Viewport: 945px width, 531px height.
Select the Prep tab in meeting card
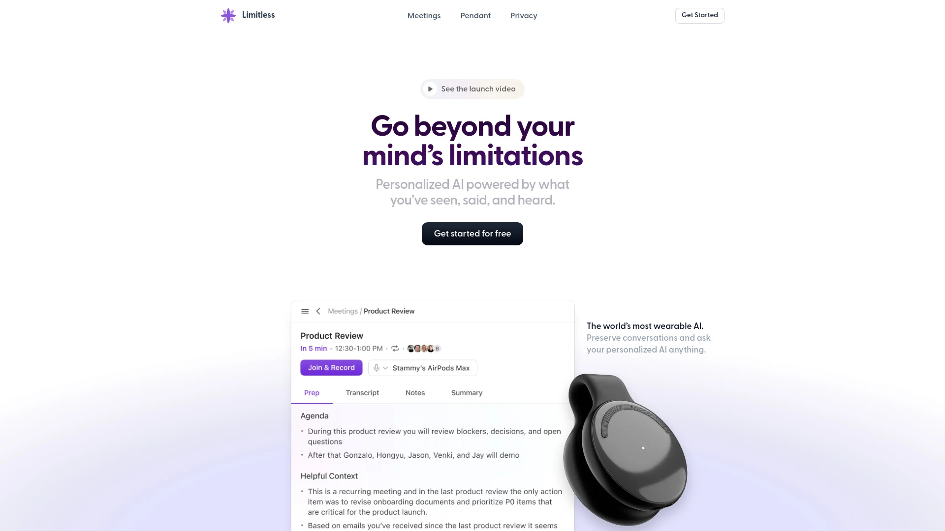click(x=312, y=393)
